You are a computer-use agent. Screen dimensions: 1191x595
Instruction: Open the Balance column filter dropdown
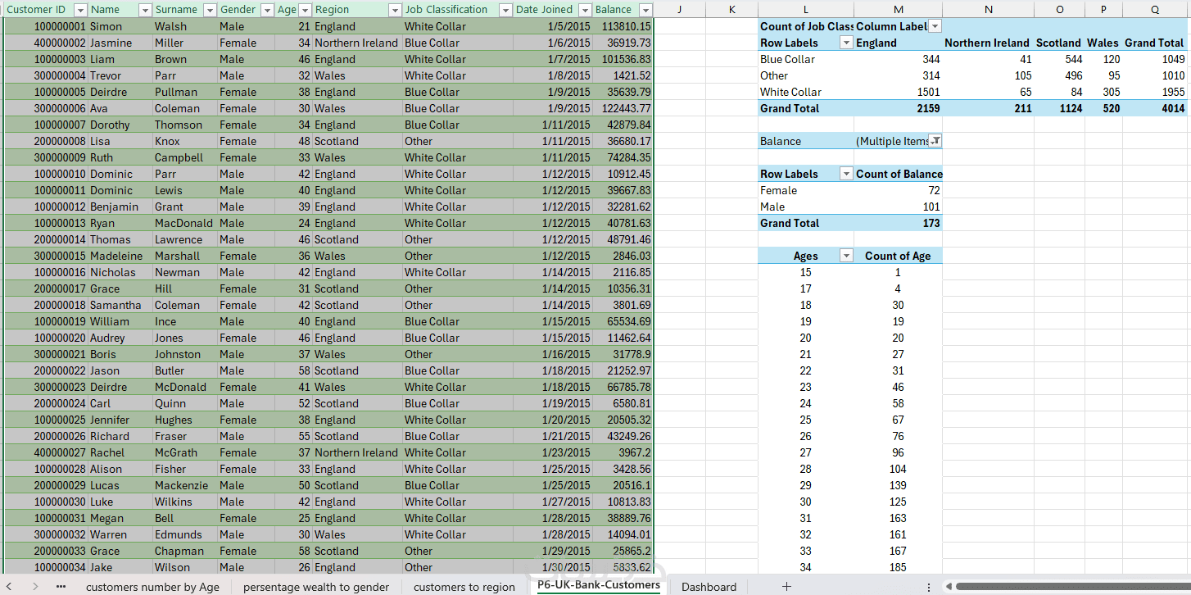[x=645, y=10]
